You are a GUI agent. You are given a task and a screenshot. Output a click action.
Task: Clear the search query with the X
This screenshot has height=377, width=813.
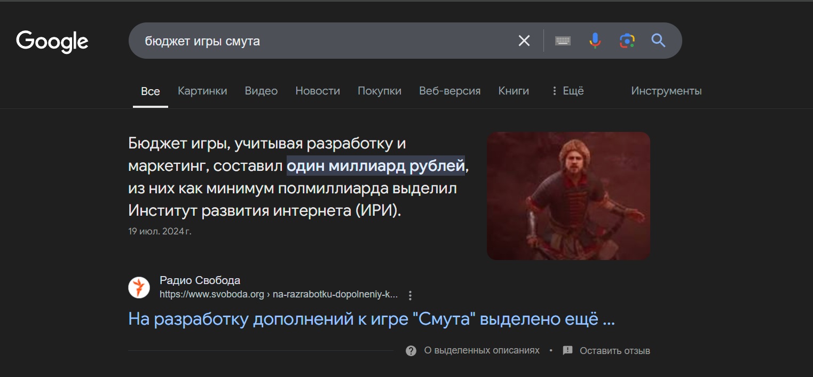click(x=524, y=41)
